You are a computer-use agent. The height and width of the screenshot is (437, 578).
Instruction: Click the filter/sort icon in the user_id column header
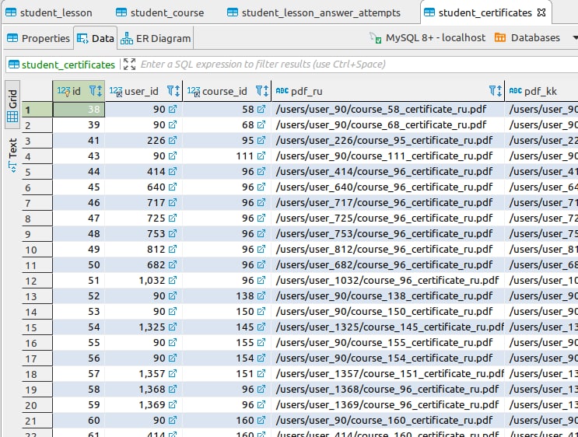pyautogui.click(x=172, y=91)
